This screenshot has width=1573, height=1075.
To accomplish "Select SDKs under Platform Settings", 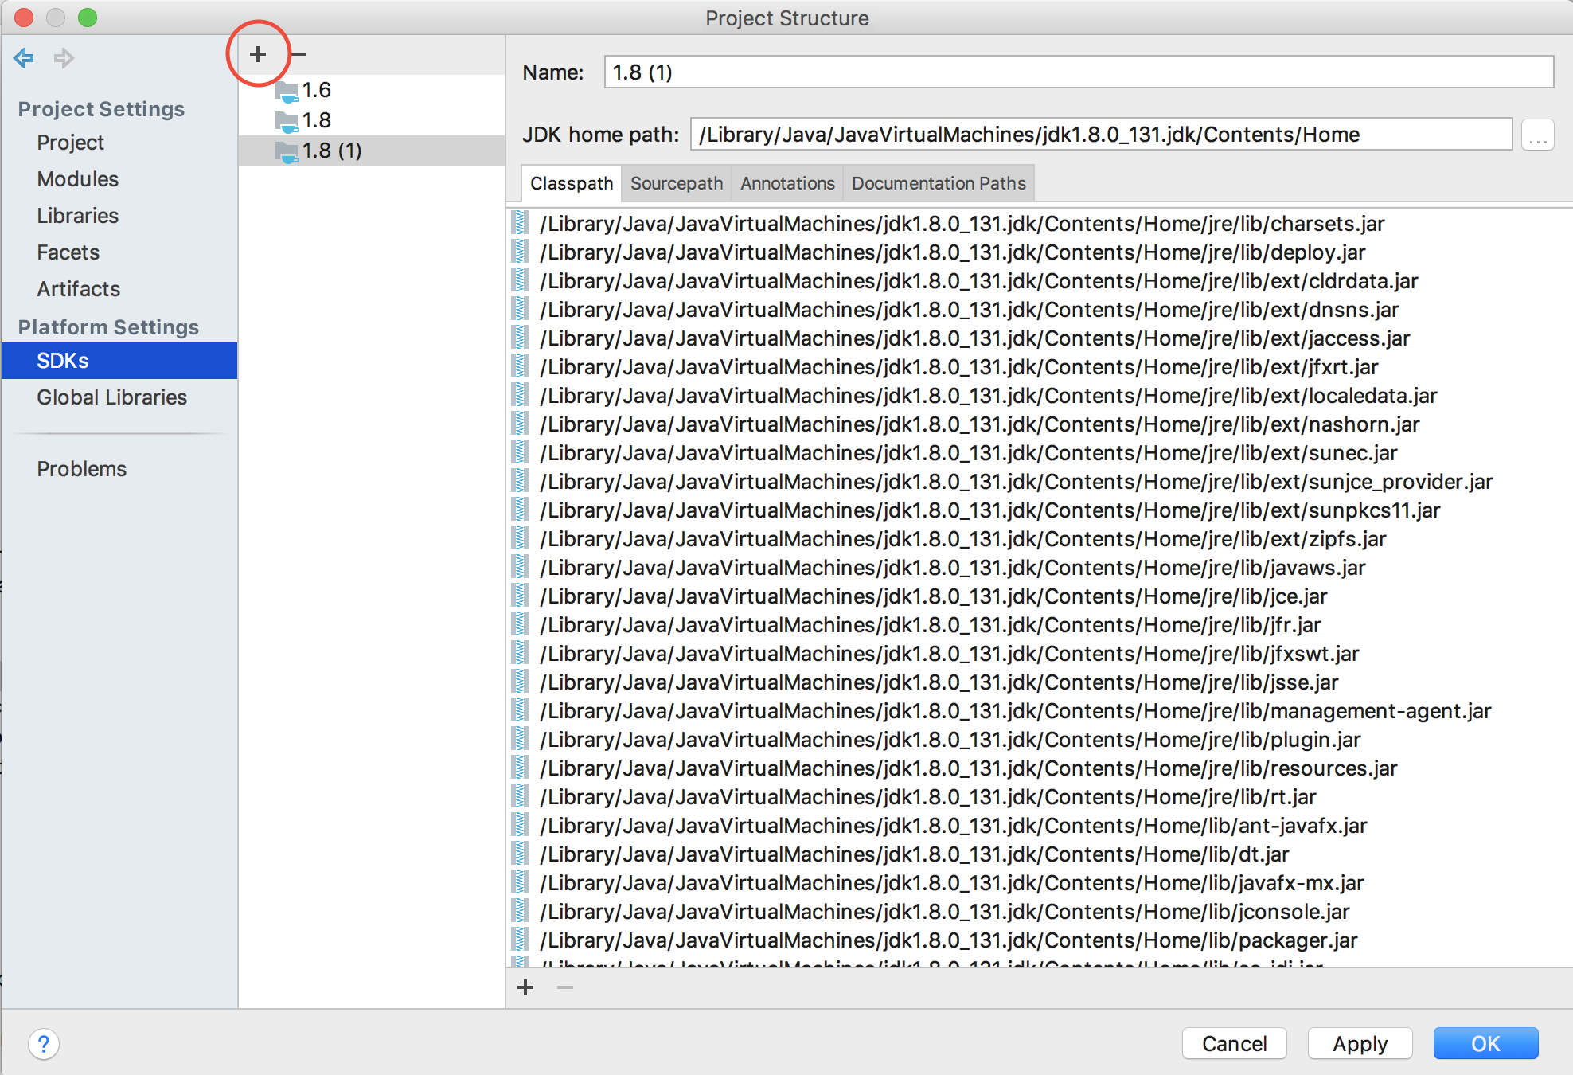I will [119, 361].
